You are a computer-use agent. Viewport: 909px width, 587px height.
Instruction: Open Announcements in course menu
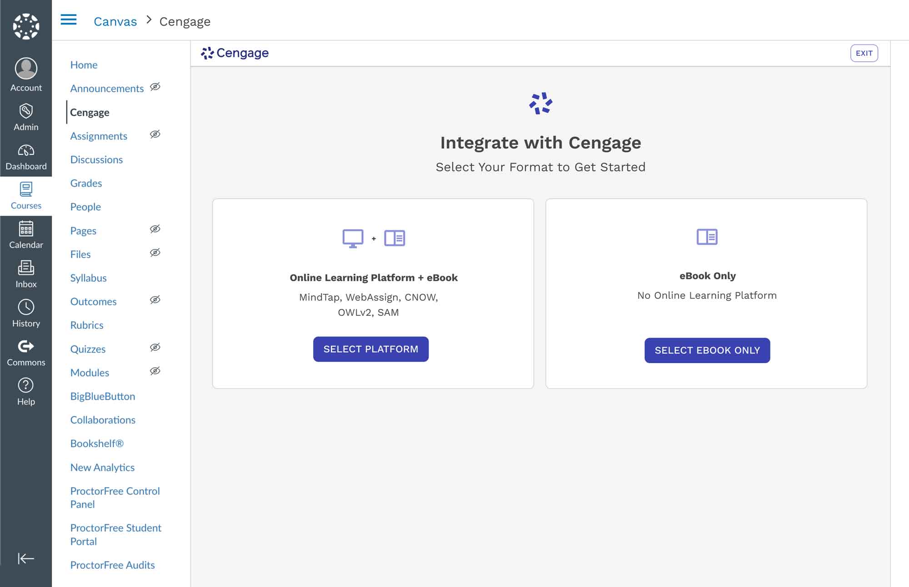[107, 89]
